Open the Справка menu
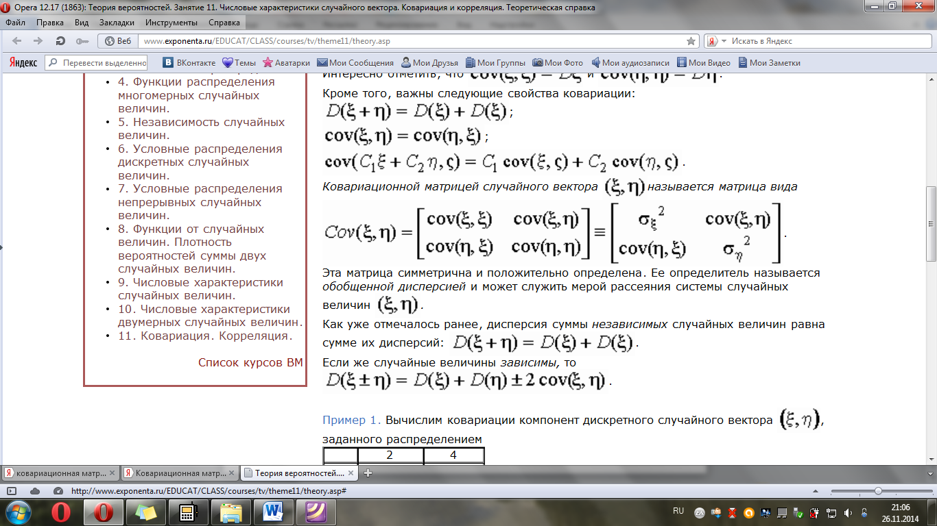This screenshot has width=937, height=526. tap(224, 22)
